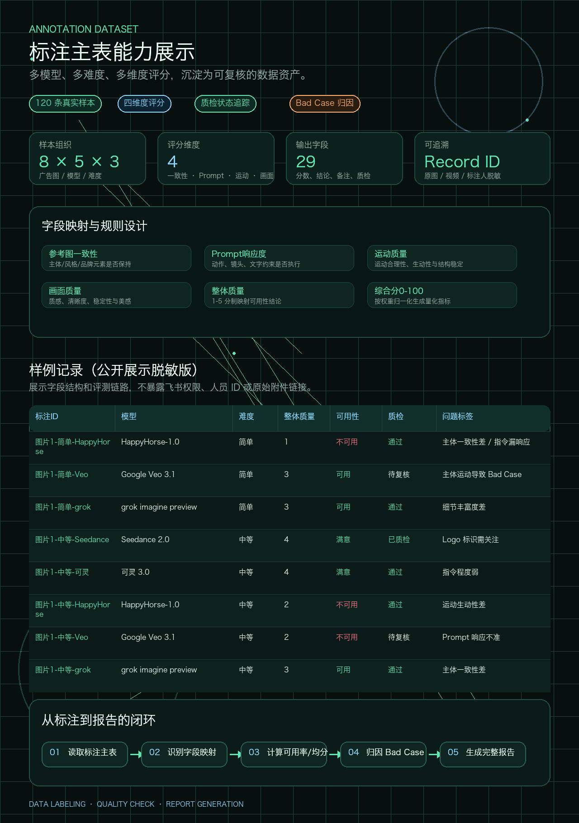Click the 120 条真实样本 tag
This screenshot has height=823, width=579.
click(66, 104)
